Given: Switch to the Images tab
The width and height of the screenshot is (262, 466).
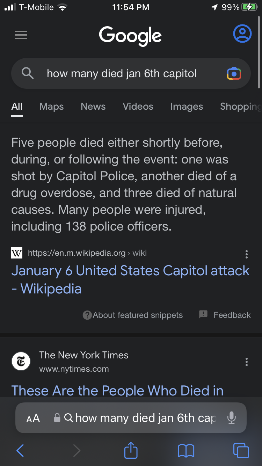Looking at the screenshot, I should pyautogui.click(x=187, y=107).
